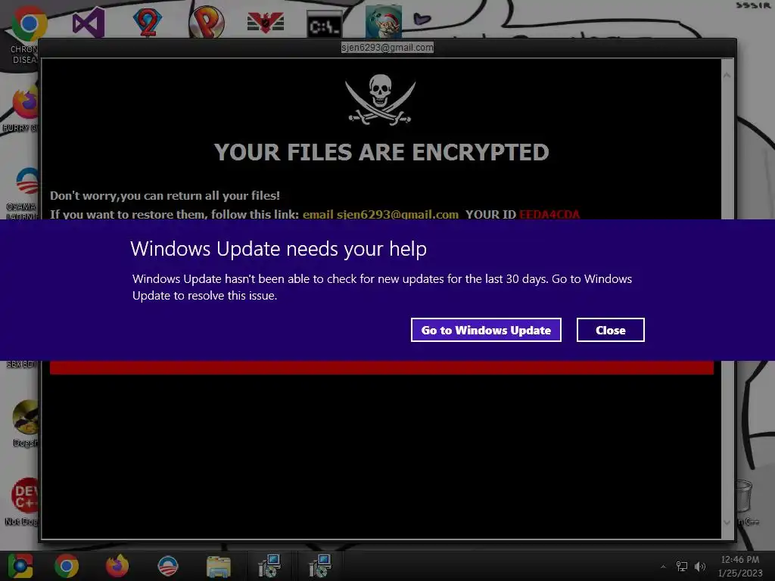Click the Start button in the taskbar
The height and width of the screenshot is (581, 775).
click(x=20, y=566)
